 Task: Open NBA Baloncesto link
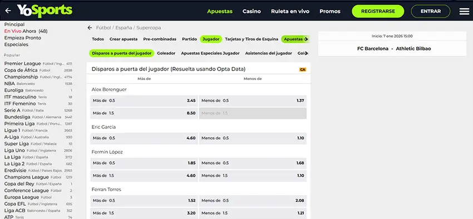[x=38, y=83]
